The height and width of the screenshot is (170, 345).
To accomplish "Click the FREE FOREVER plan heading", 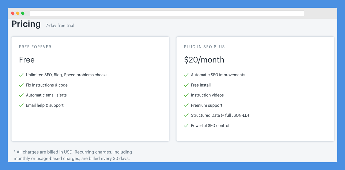I will pos(35,47).
